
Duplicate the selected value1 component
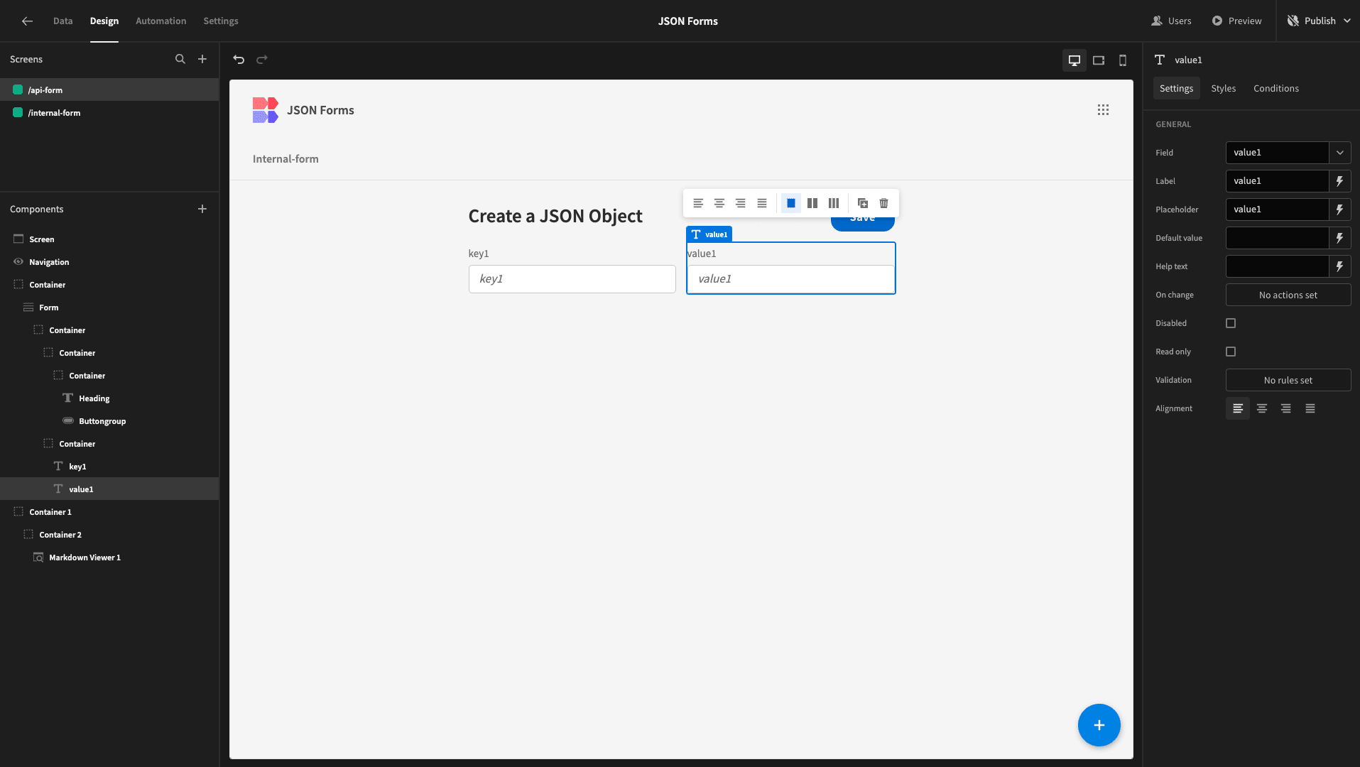tap(863, 203)
